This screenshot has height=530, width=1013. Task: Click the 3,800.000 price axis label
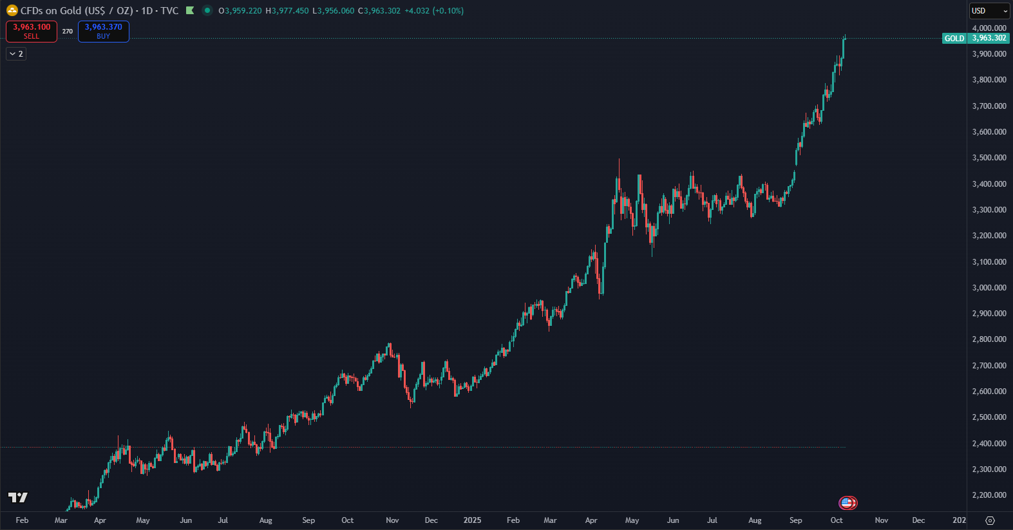989,80
